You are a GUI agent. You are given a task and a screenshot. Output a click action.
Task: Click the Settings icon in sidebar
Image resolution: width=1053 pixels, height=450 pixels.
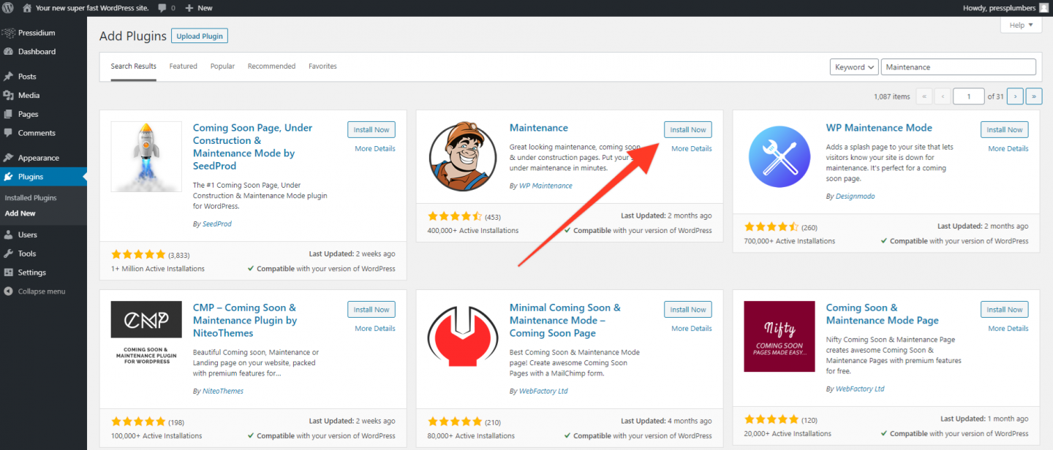pos(9,272)
